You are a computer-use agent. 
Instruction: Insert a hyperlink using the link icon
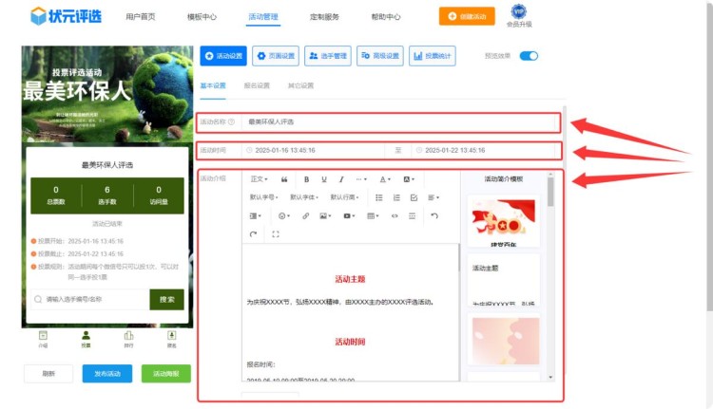[x=305, y=216]
